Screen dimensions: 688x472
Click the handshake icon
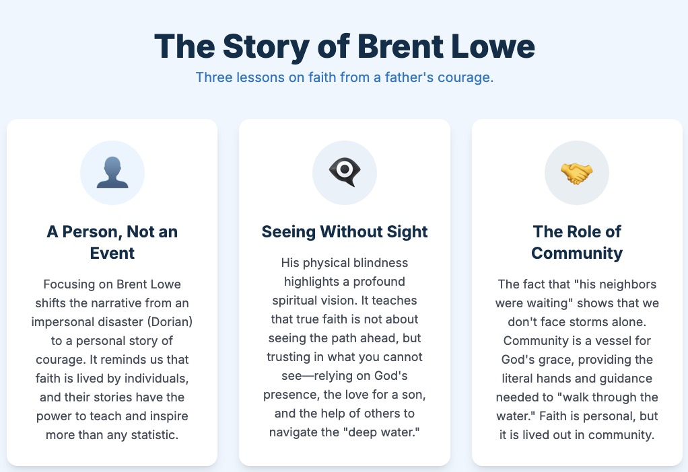tap(577, 173)
